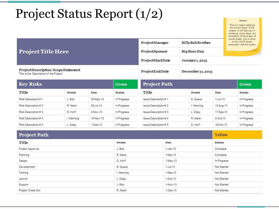Select 'Issue Description # 2' row title
279x209 pixels.
tap(155, 106)
